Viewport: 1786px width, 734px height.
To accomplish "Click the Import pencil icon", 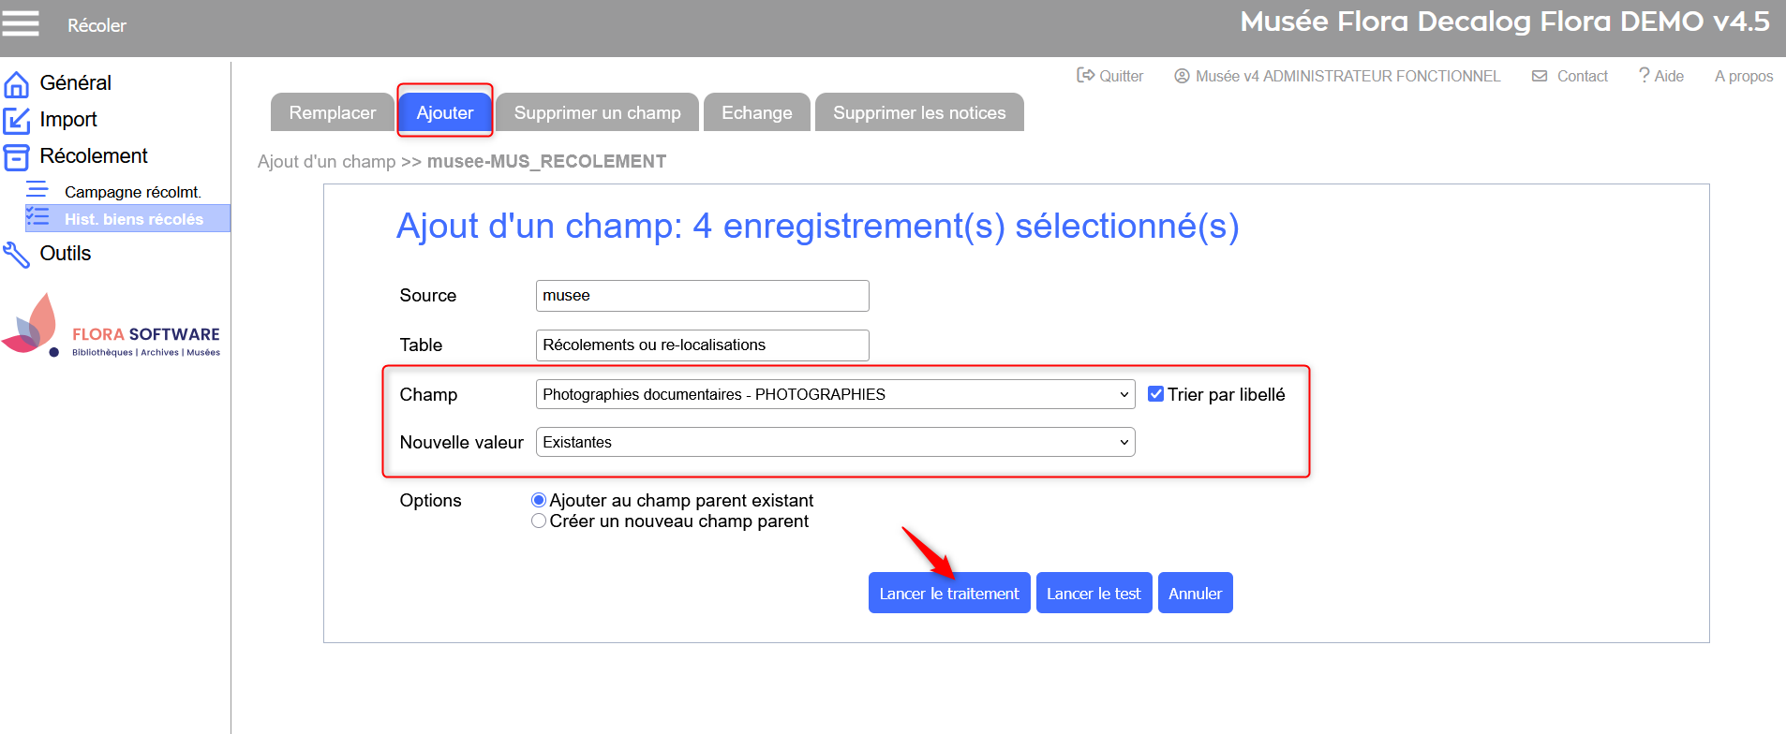I will (17, 120).
